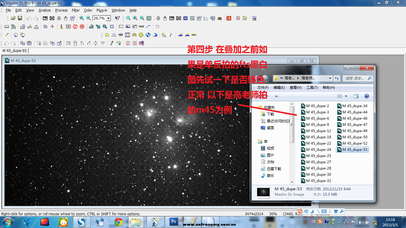
Task: Click the pixel math plus-minus icon
Action: point(158,26)
